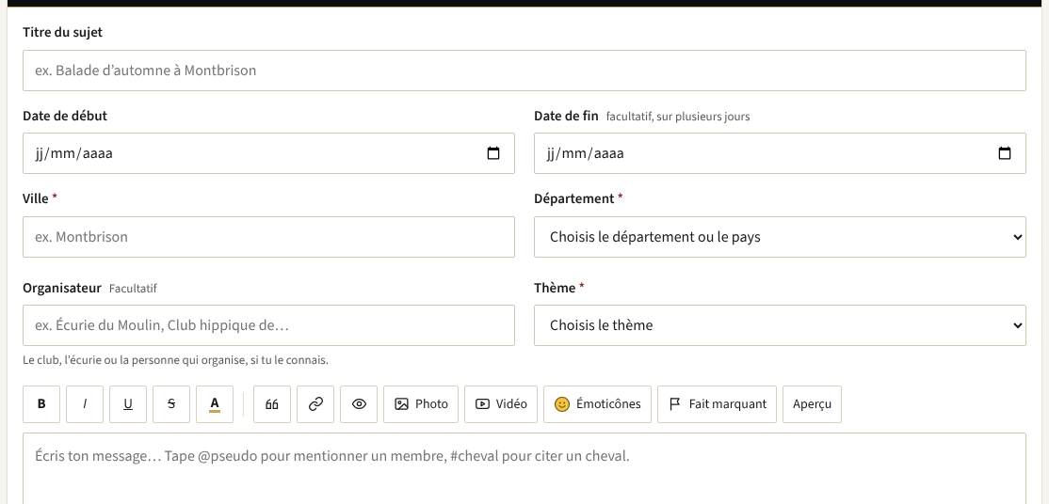Insert a Vidéo in the message
Image resolution: width=1049 pixels, height=504 pixels.
[501, 403]
